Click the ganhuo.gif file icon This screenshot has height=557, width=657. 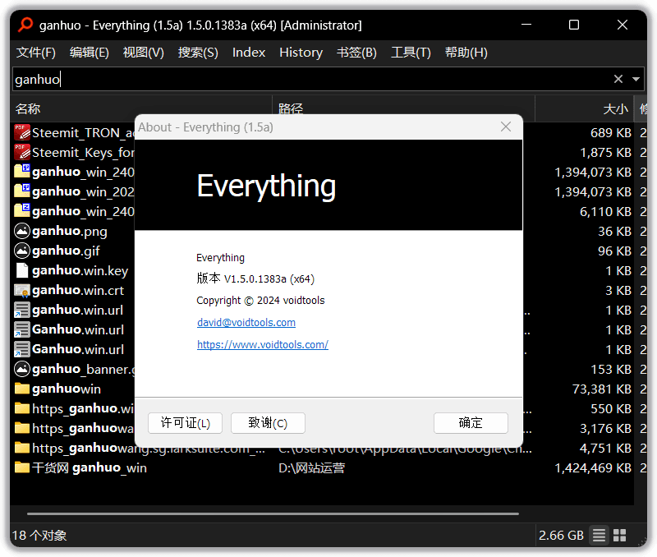tap(22, 251)
